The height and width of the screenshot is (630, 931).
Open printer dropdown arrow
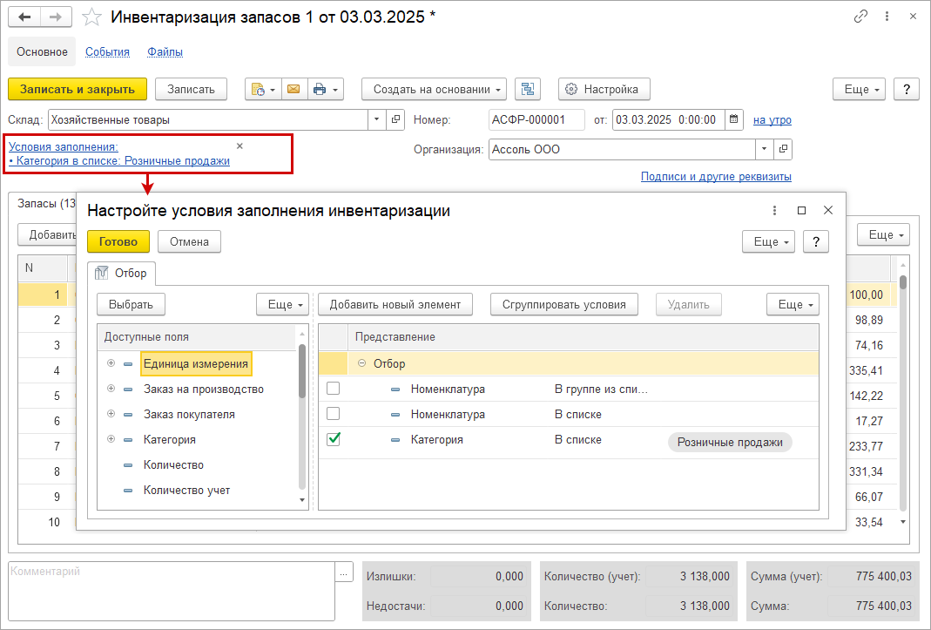[335, 89]
